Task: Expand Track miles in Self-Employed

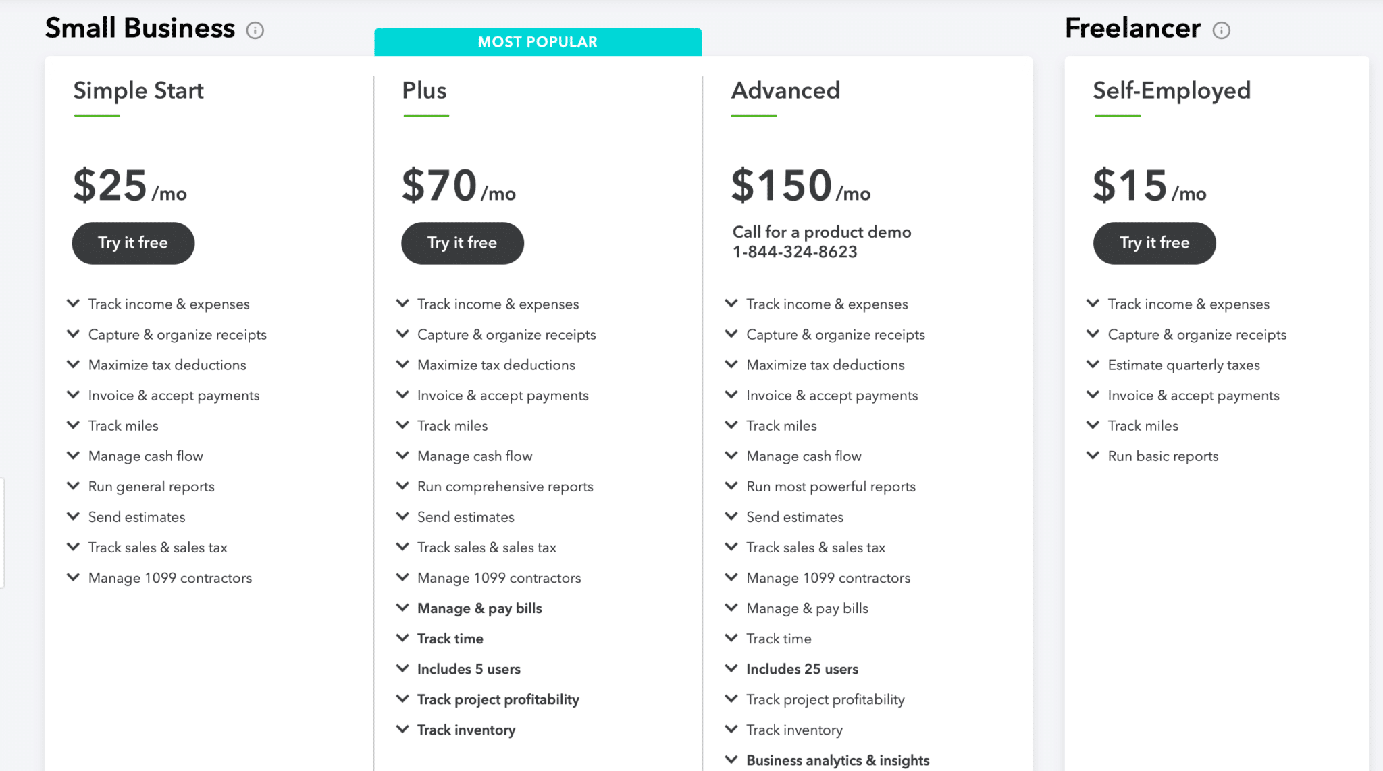Action: 1093,425
